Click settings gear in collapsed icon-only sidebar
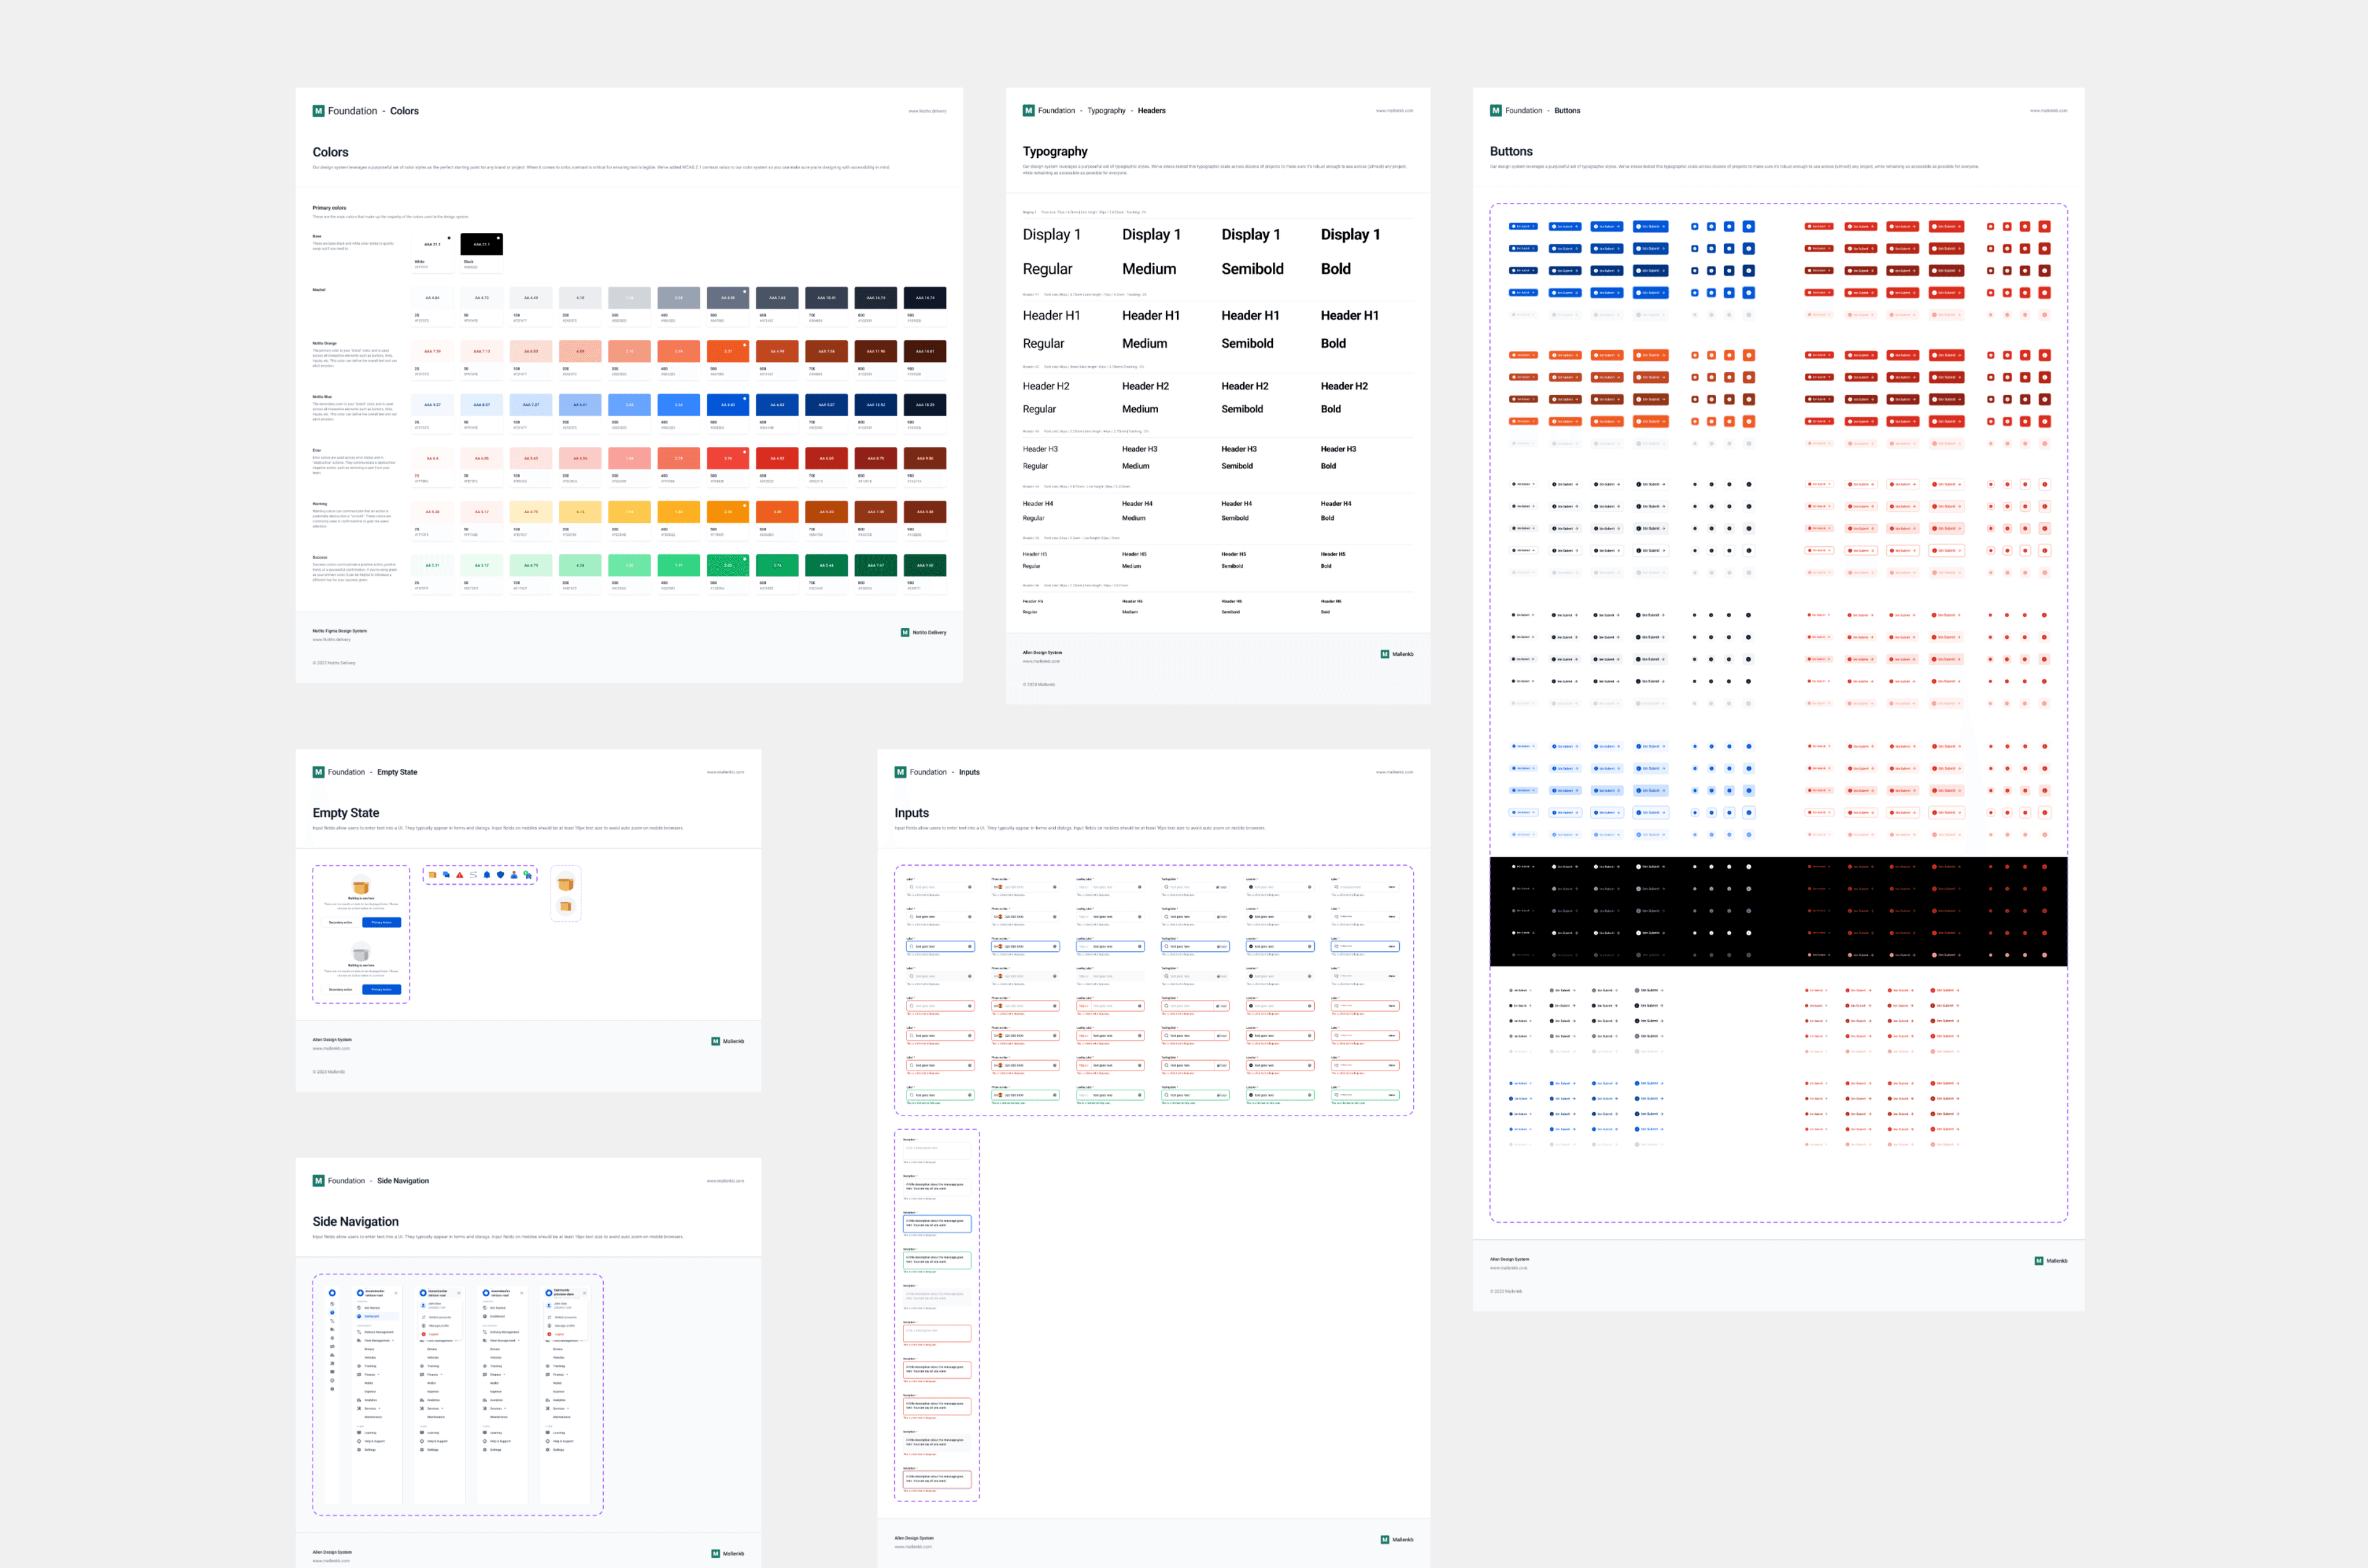 333,1389
